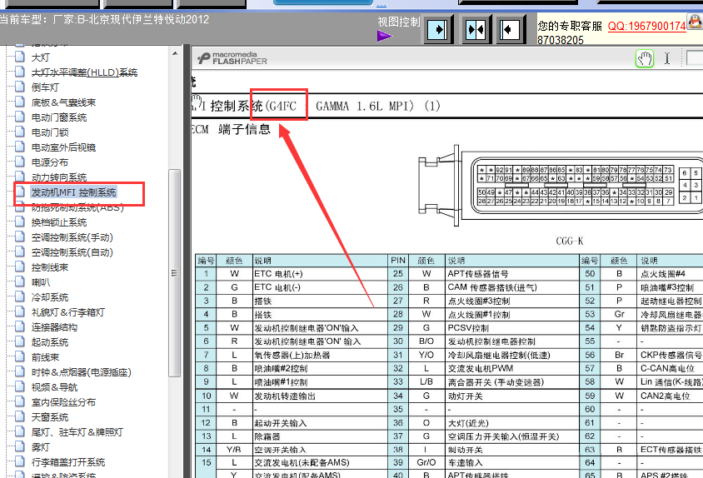This screenshot has height=478, width=703.
Task: Open the 冷却系统 entry
Action: tap(50, 297)
